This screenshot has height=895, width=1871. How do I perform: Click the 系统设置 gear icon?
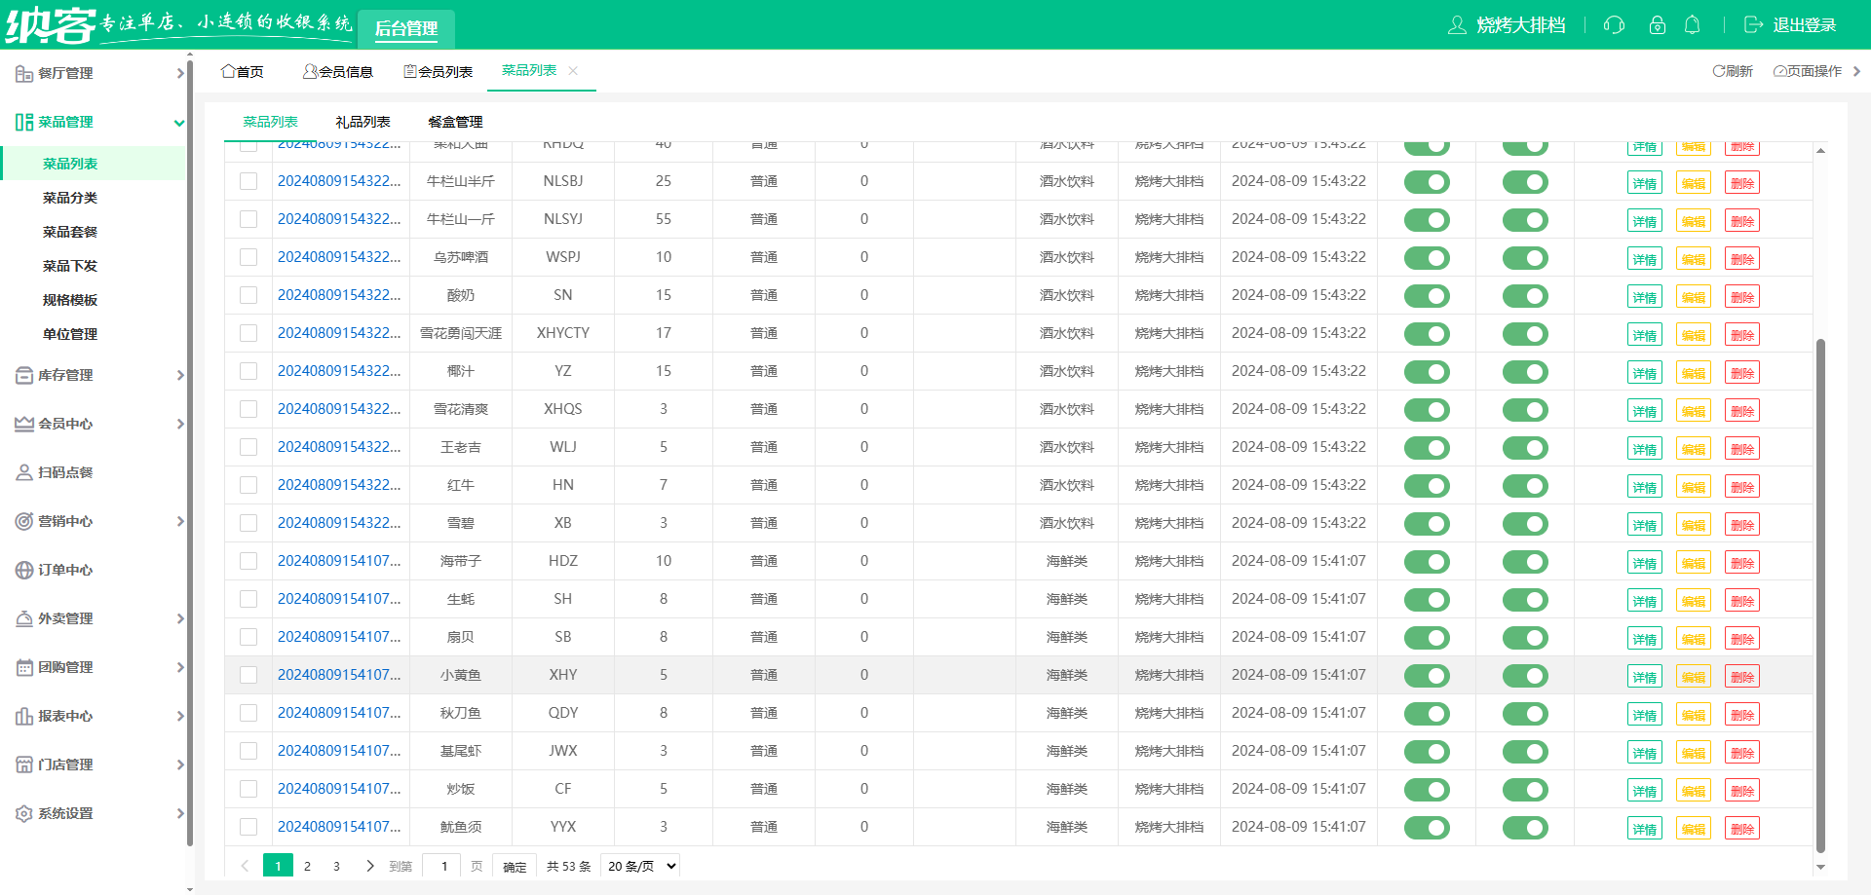[x=24, y=813]
